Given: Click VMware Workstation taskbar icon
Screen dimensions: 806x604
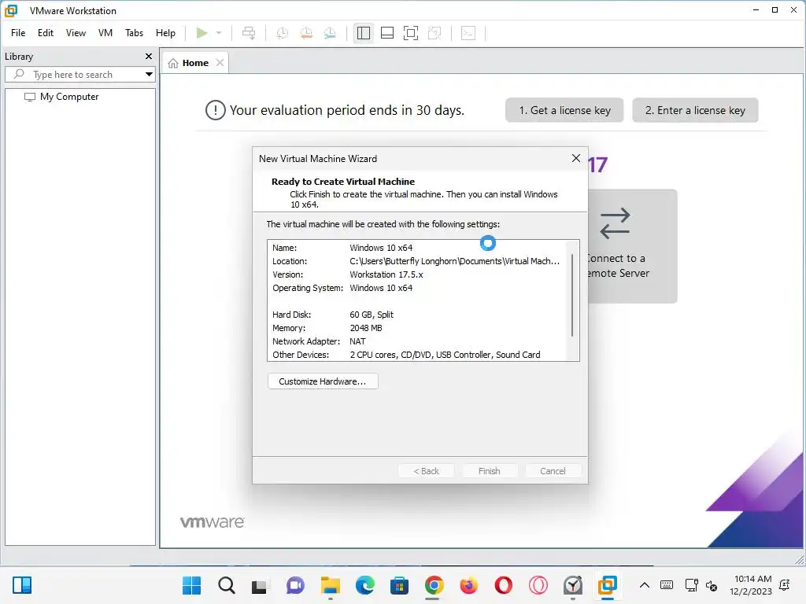Looking at the screenshot, I should [608, 585].
